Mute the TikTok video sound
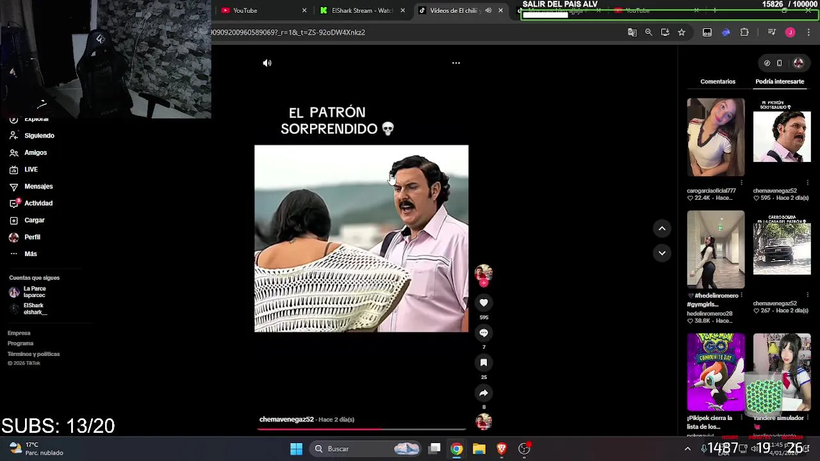This screenshot has height=461, width=820. coord(267,63)
